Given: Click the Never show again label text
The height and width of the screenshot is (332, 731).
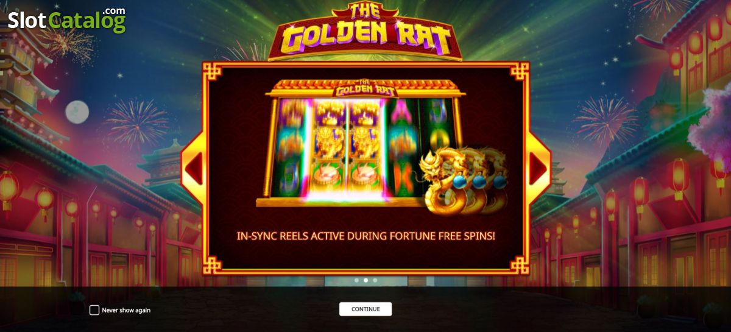Looking at the screenshot, I should point(126,310).
